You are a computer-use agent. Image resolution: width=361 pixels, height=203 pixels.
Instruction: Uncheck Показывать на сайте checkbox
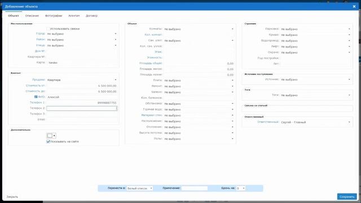click(x=48, y=142)
